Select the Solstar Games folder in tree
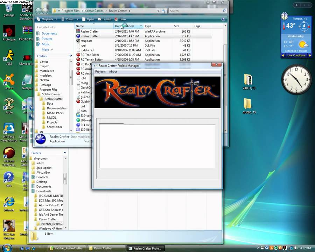 pyautogui.click(x=51, y=94)
